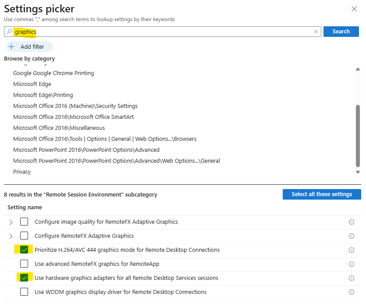Image resolution: width=366 pixels, height=304 pixels.
Task: Check Use WDDM graphics display driver checkbox
Action: pyautogui.click(x=24, y=292)
